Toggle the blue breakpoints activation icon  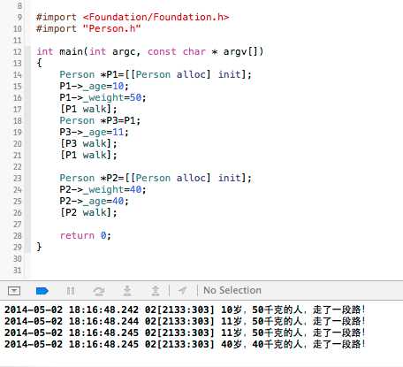42,291
